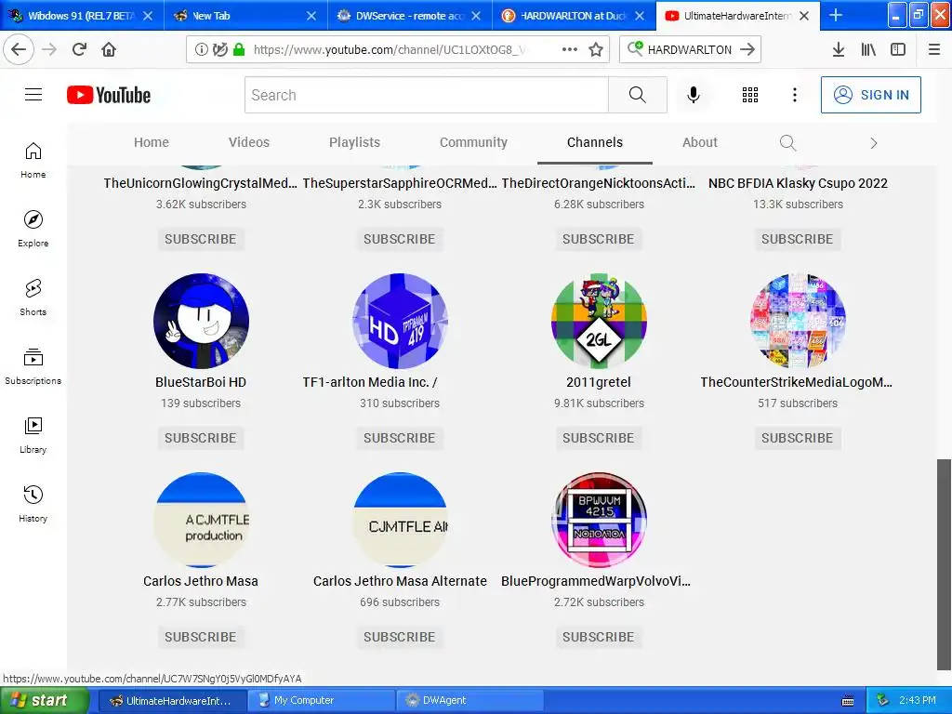Switch to the About tab

[699, 142]
